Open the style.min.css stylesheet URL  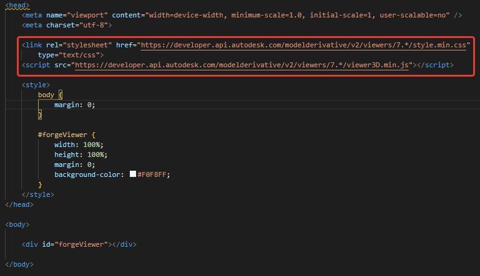tap(303, 45)
